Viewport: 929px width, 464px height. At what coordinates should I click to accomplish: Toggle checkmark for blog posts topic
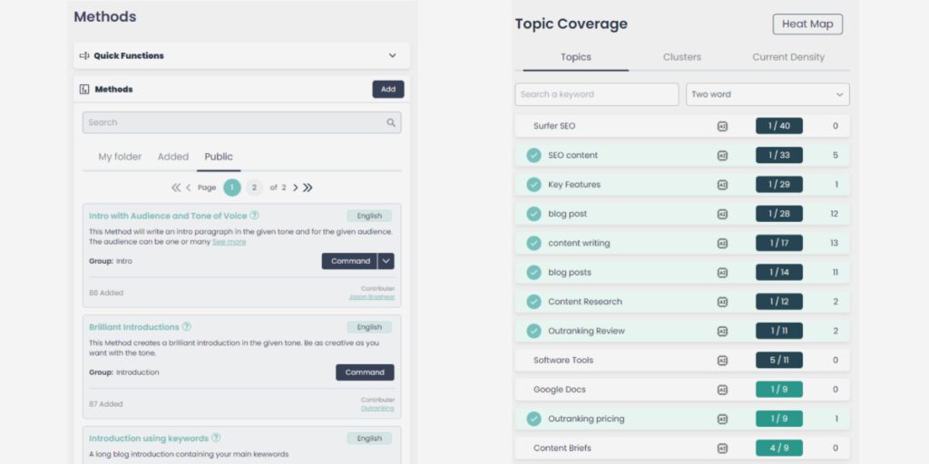pos(533,272)
